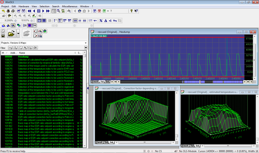Click the blue T window icon
This screenshot has height=153, width=259.
coord(95,11)
